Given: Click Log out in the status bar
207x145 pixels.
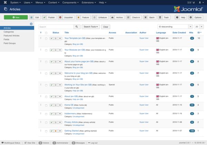Looking at the screenshot, I should click(x=93, y=143).
